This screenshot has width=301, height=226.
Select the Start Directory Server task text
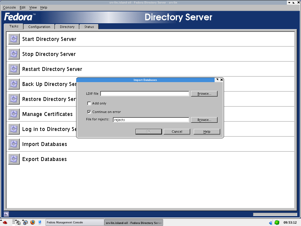click(49, 39)
